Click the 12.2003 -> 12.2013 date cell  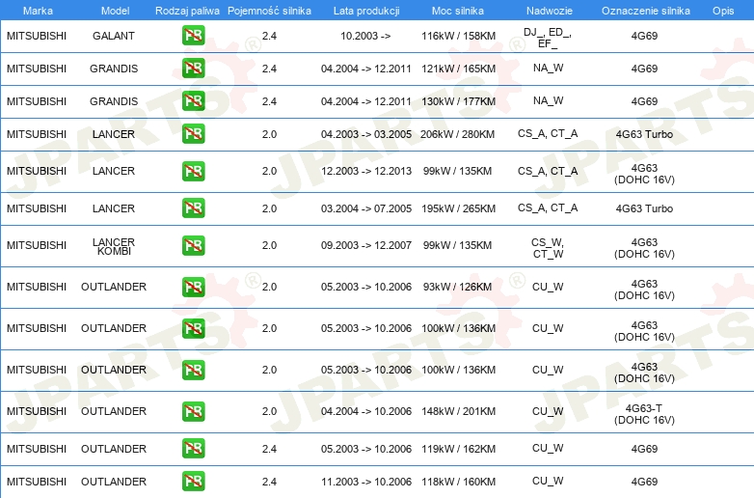tap(366, 171)
